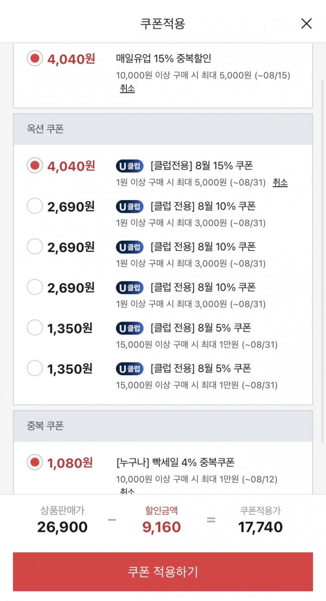Image resolution: width=326 pixels, height=601 pixels.
Task: Select the 클럽전용 8월 15% coupon radio
Action: pos(35,165)
